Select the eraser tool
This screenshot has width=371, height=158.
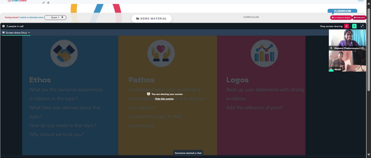[48, 3]
